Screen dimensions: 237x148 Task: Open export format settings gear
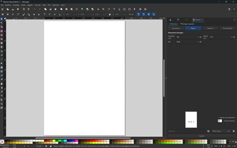(x=234, y=131)
